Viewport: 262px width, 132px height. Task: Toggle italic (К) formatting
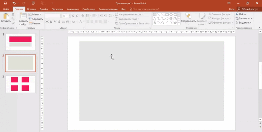(51, 22)
